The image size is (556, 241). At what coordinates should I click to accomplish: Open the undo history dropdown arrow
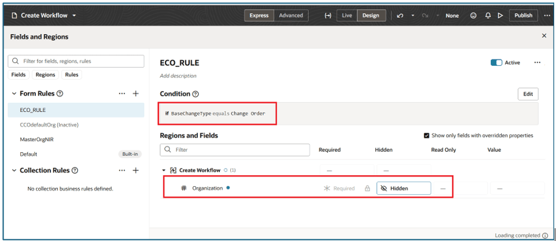413,16
